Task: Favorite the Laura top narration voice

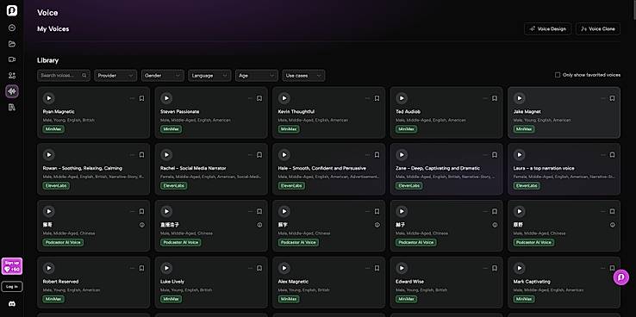Action: [x=612, y=155]
